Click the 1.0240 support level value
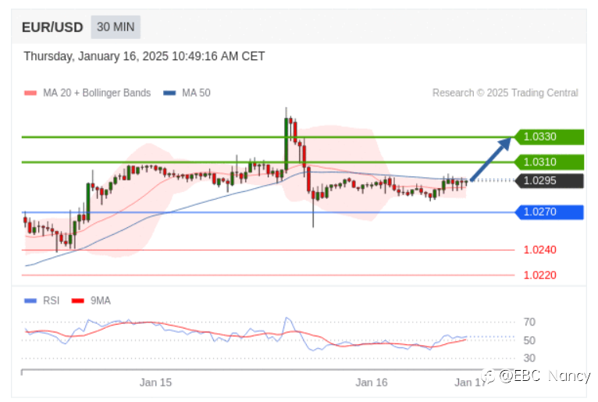Screen dimensions: 598x402 click(539, 251)
